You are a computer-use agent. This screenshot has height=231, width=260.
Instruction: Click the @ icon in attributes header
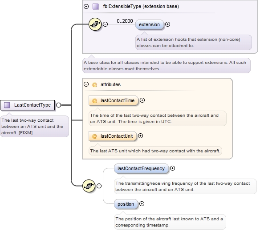[94, 85]
